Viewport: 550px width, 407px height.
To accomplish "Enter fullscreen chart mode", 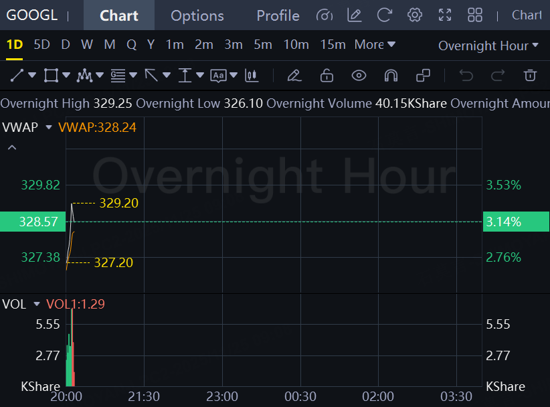I will point(445,15).
